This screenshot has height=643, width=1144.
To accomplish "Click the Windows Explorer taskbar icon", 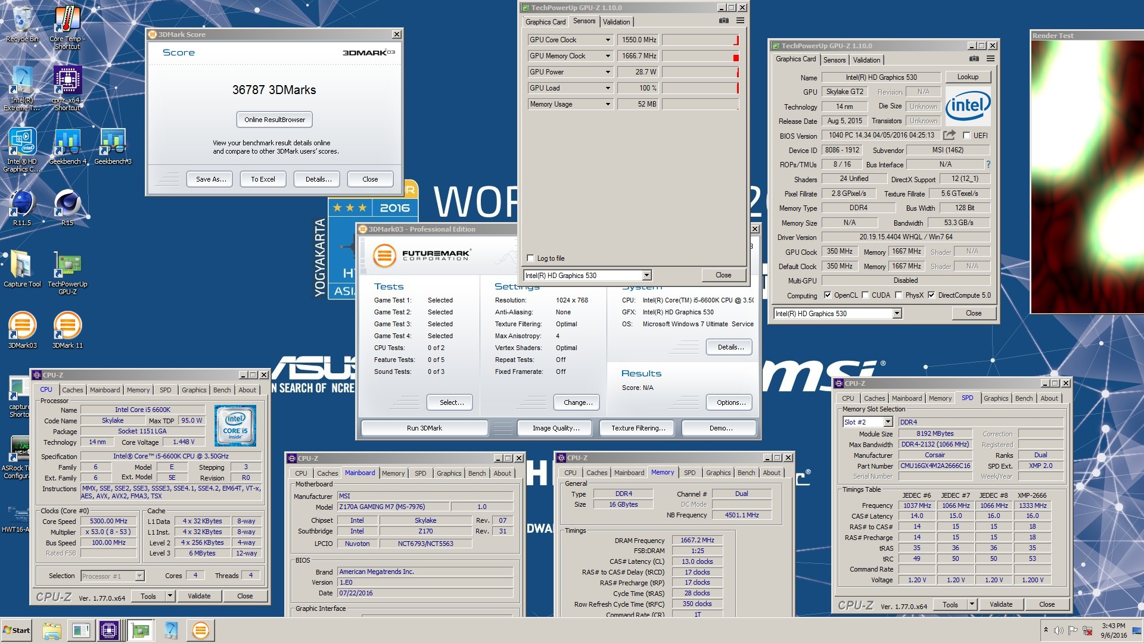I will tap(52, 630).
